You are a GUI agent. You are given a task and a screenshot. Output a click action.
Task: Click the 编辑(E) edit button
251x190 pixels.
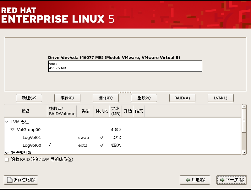(x=67, y=98)
